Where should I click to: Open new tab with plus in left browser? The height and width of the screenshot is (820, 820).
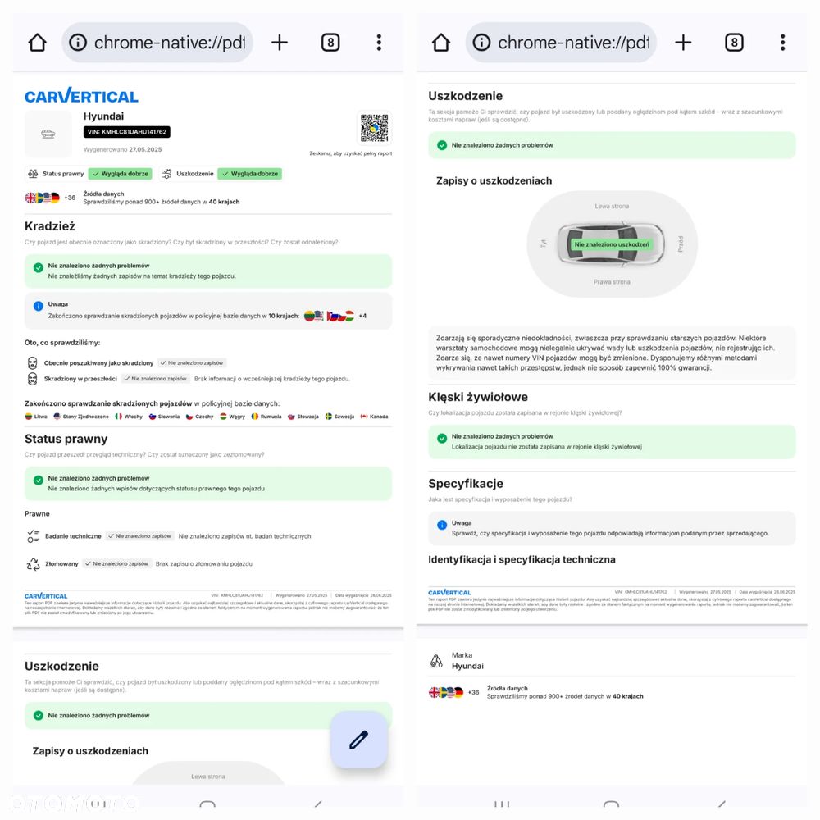point(280,43)
